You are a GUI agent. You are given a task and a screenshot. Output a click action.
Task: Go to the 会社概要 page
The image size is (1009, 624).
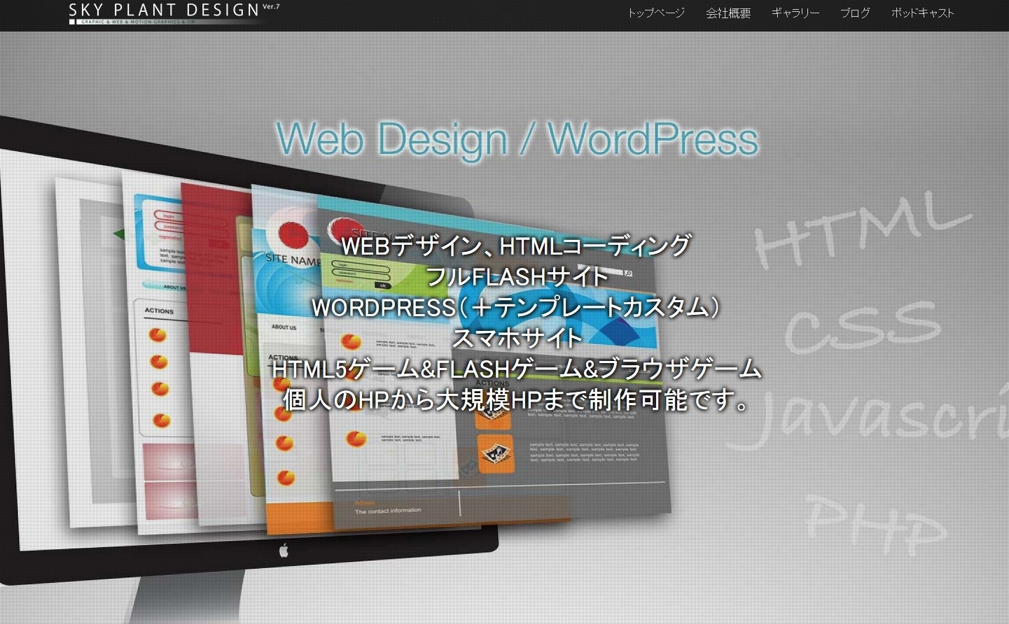728,13
